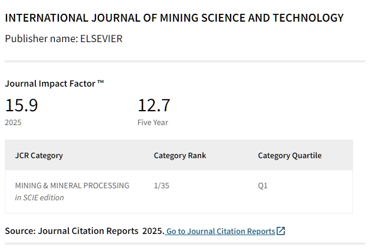Click the external link icon after Citation Reports
This screenshot has height=249, width=368.
coord(281,231)
